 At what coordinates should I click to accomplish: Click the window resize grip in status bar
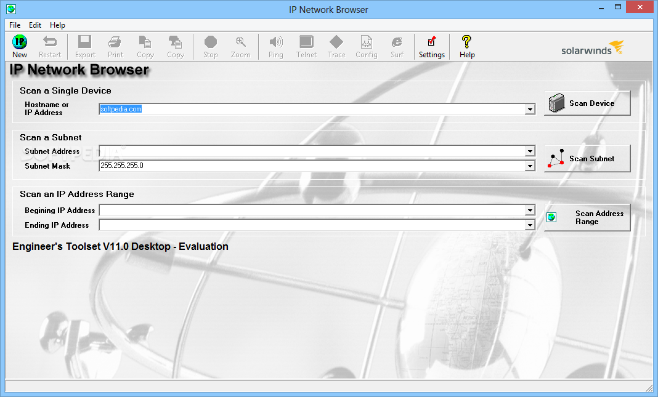point(649,387)
